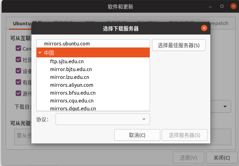This screenshot has width=239, height=166.
Task: Toggle the 设备 checkbox in main window
Action: click(18, 71)
